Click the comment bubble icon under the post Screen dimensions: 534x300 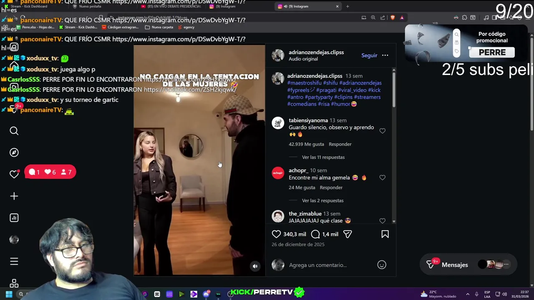click(315, 234)
